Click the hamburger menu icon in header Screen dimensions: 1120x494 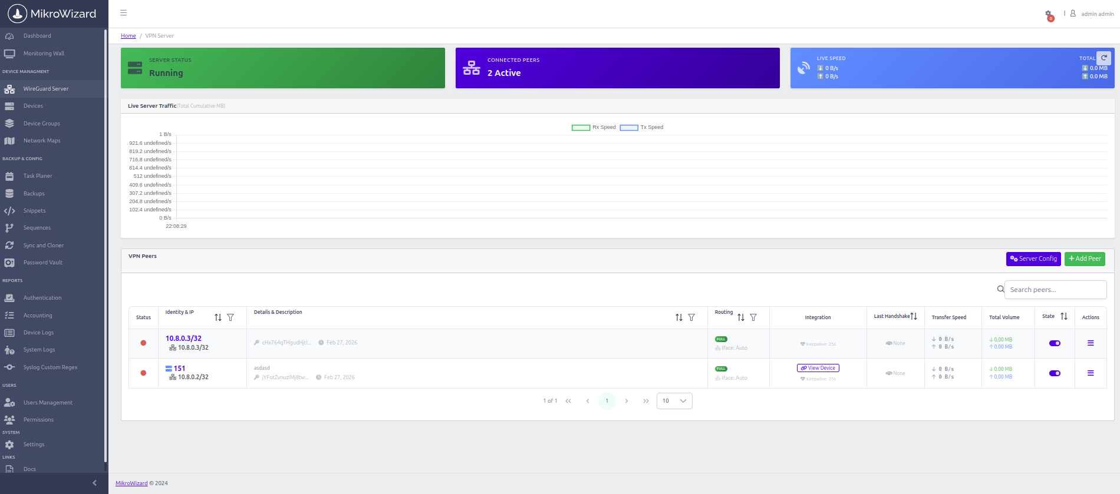coord(123,13)
